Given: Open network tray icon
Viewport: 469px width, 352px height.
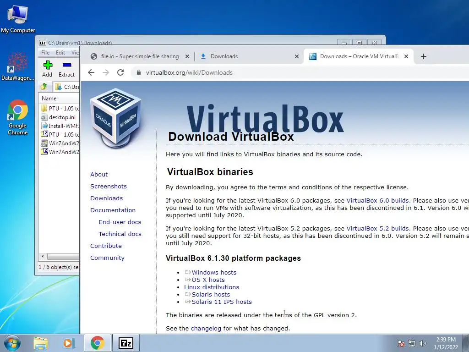Looking at the screenshot, I should (412, 343).
